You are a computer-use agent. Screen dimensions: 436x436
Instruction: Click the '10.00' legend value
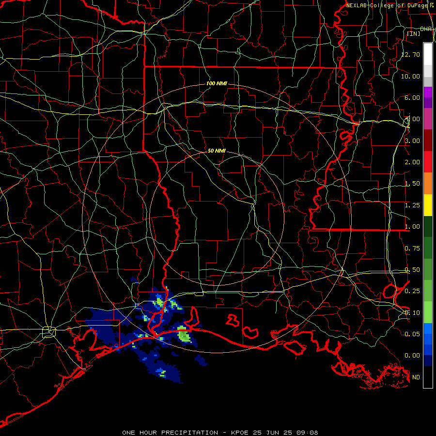411,76
